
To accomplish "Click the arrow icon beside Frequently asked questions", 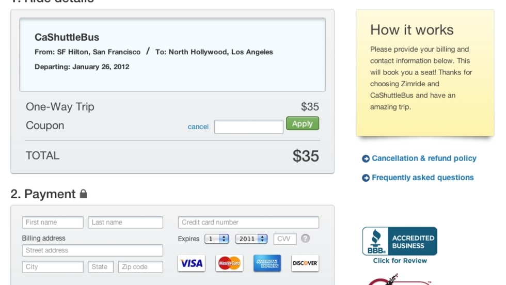I will [366, 178].
